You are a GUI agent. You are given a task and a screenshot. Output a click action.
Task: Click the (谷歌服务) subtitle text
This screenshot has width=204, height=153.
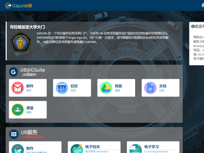pyautogui.click(x=29, y=75)
